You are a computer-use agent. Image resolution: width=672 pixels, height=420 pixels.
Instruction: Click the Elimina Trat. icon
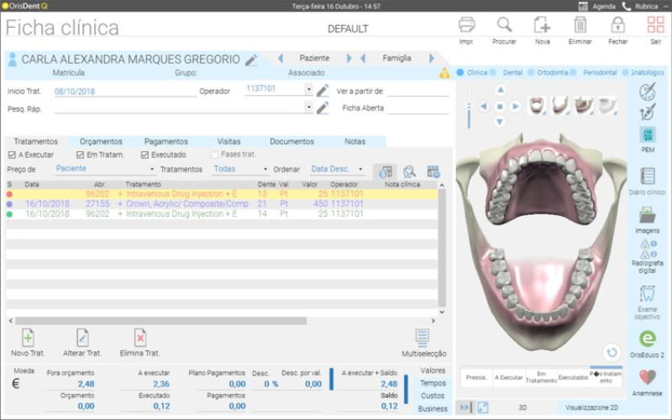click(x=139, y=339)
